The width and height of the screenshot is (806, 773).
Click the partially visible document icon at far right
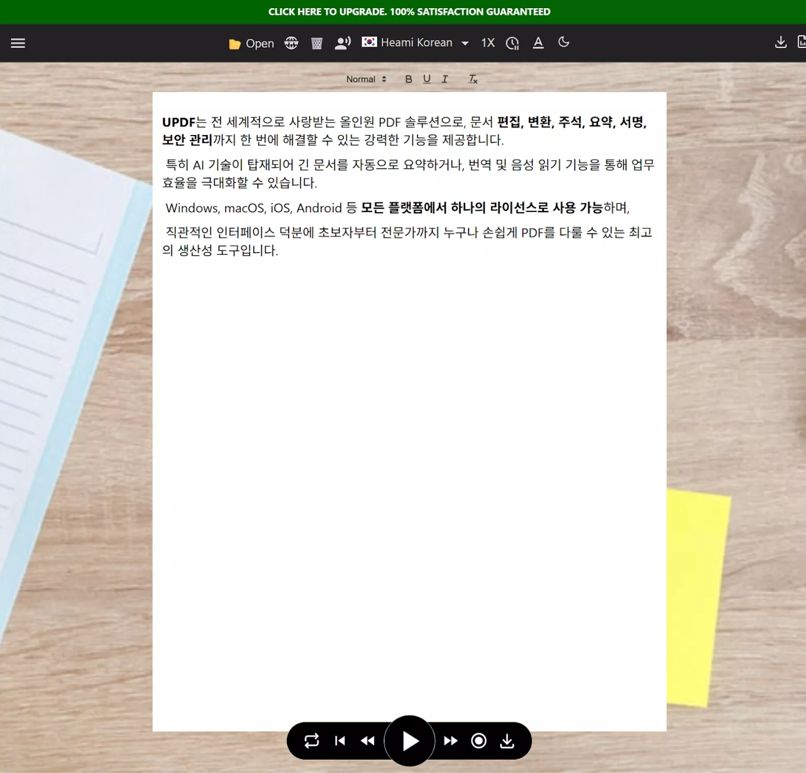pos(801,42)
